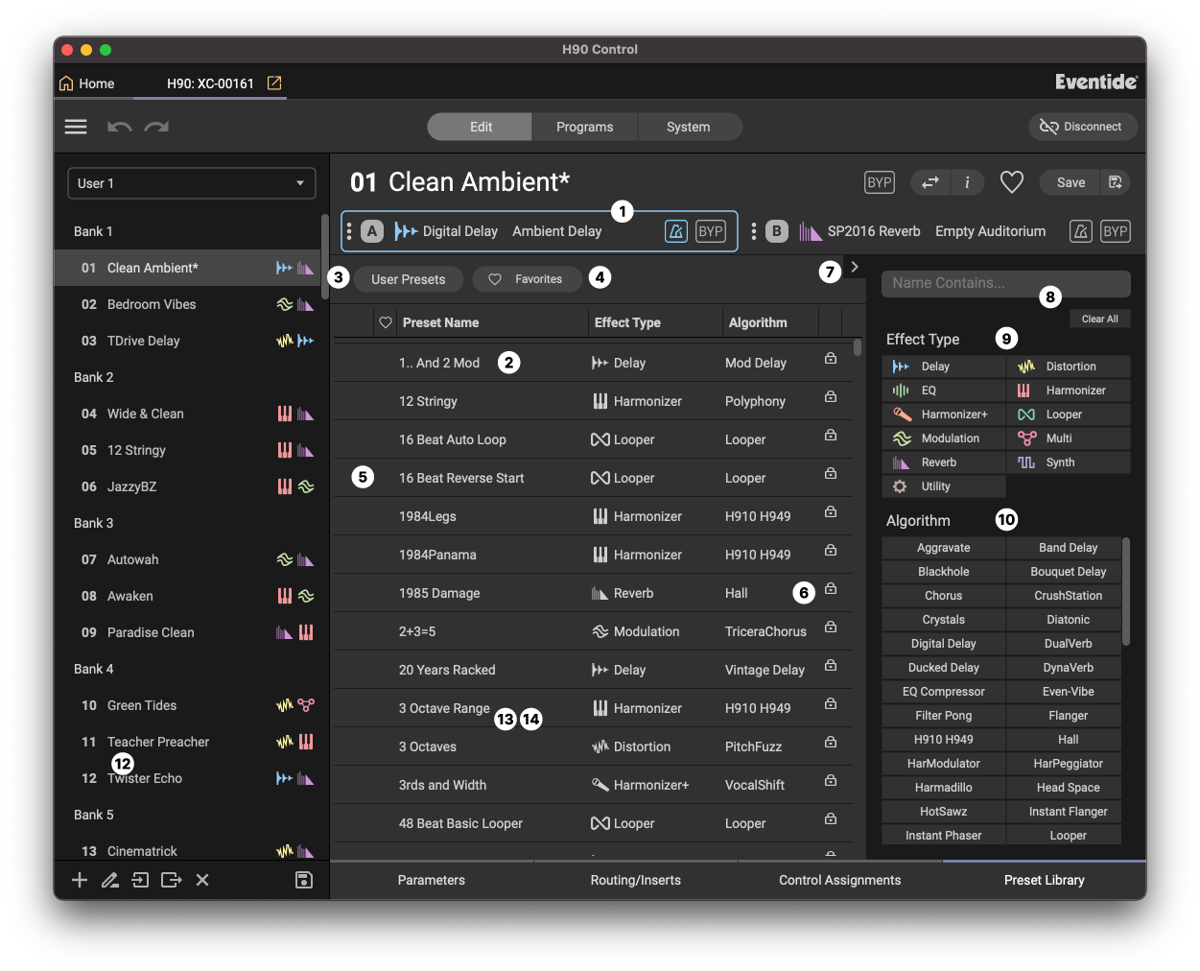Click the Disconnect button

1082,127
